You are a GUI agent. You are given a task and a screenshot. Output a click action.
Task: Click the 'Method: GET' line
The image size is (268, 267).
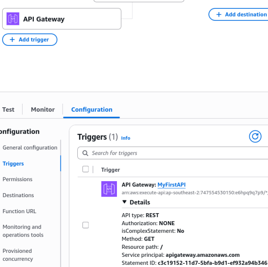coord(138,239)
